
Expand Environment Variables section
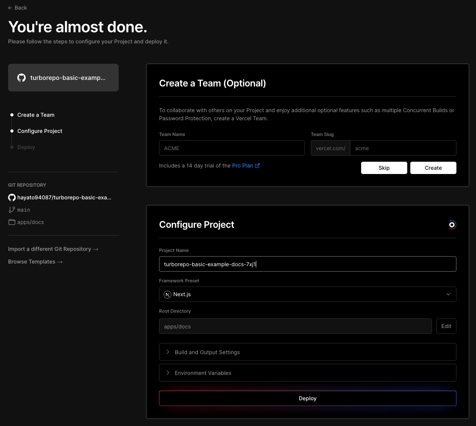point(308,373)
